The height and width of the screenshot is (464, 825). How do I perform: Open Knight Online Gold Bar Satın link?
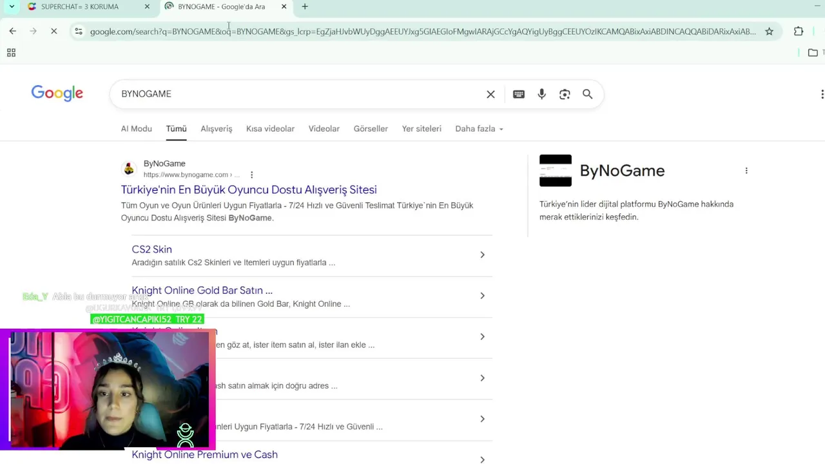click(202, 291)
